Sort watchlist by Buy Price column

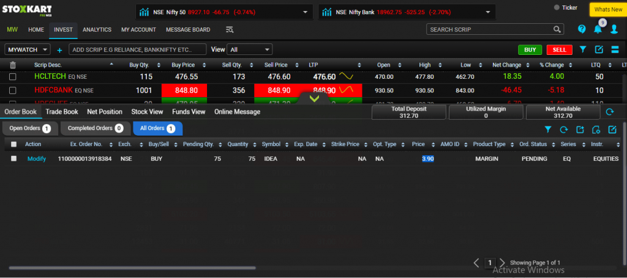point(205,65)
